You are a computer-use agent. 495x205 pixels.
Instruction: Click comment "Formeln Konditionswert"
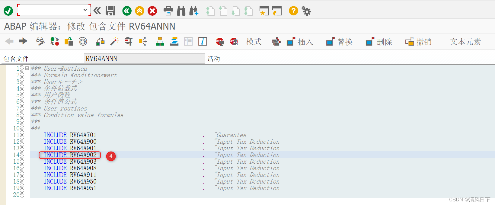[80, 75]
